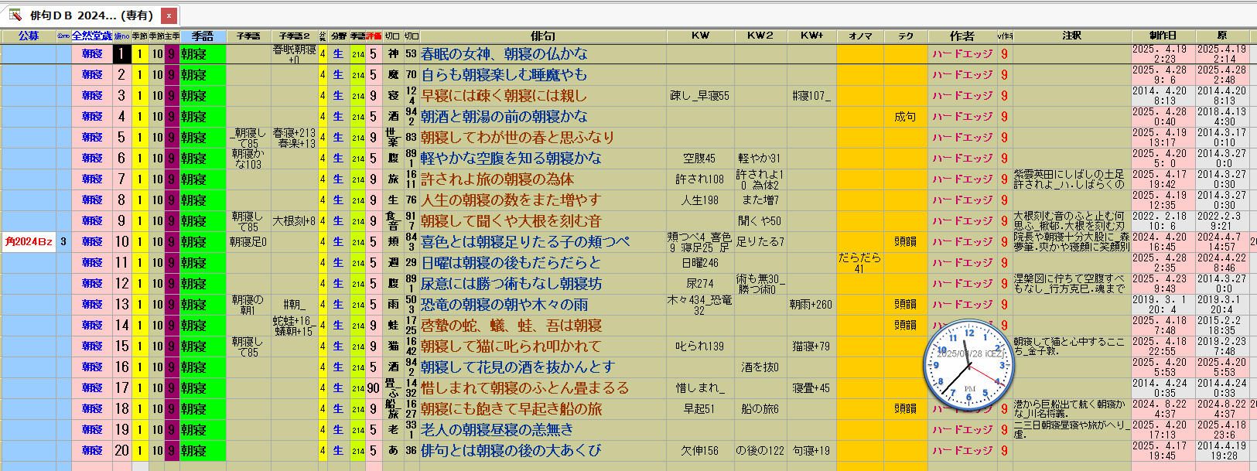This screenshot has width=1257, height=471.
Task: Click the 成句 cell in the テク column
Action: pos(905,117)
